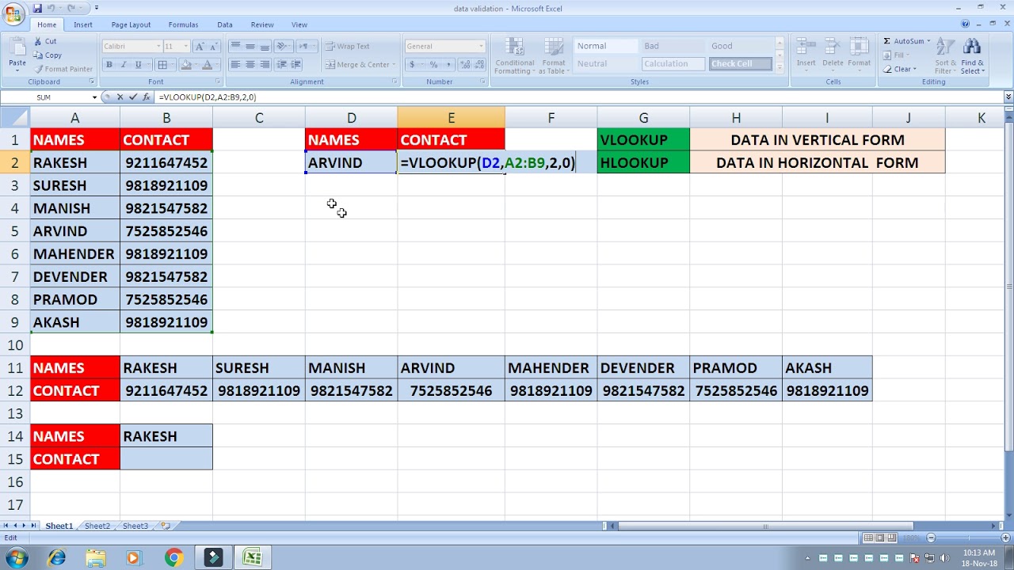Viewport: 1014px width, 570px height.
Task: Click the Insert Function fx icon
Action: pos(147,97)
